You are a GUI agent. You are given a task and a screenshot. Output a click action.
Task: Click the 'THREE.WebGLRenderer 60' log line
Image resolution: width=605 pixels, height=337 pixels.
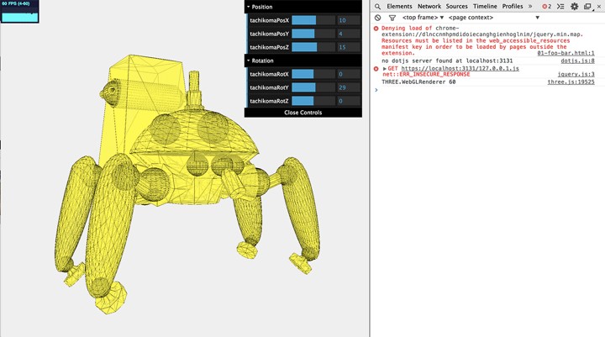(418, 82)
